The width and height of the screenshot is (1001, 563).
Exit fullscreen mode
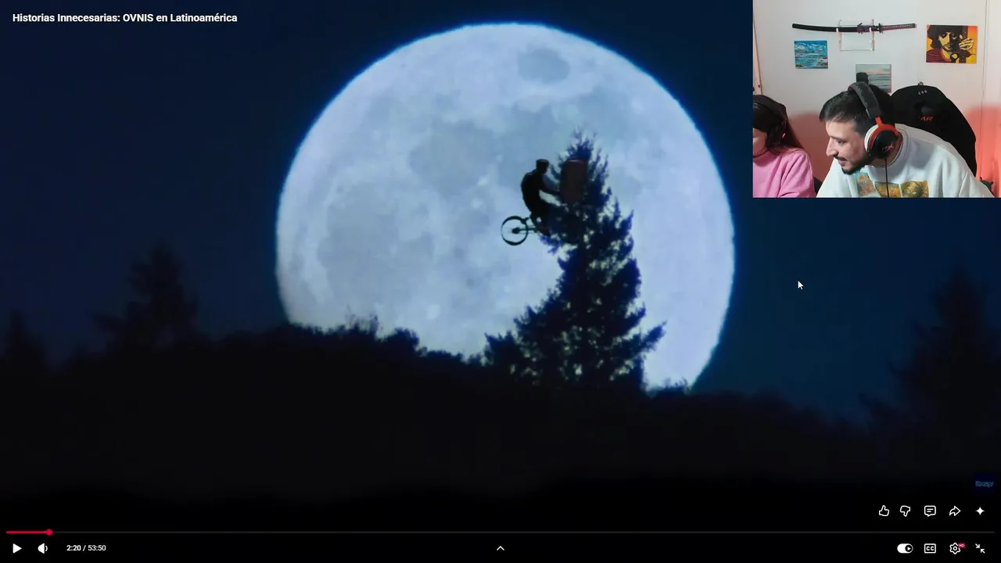(980, 548)
